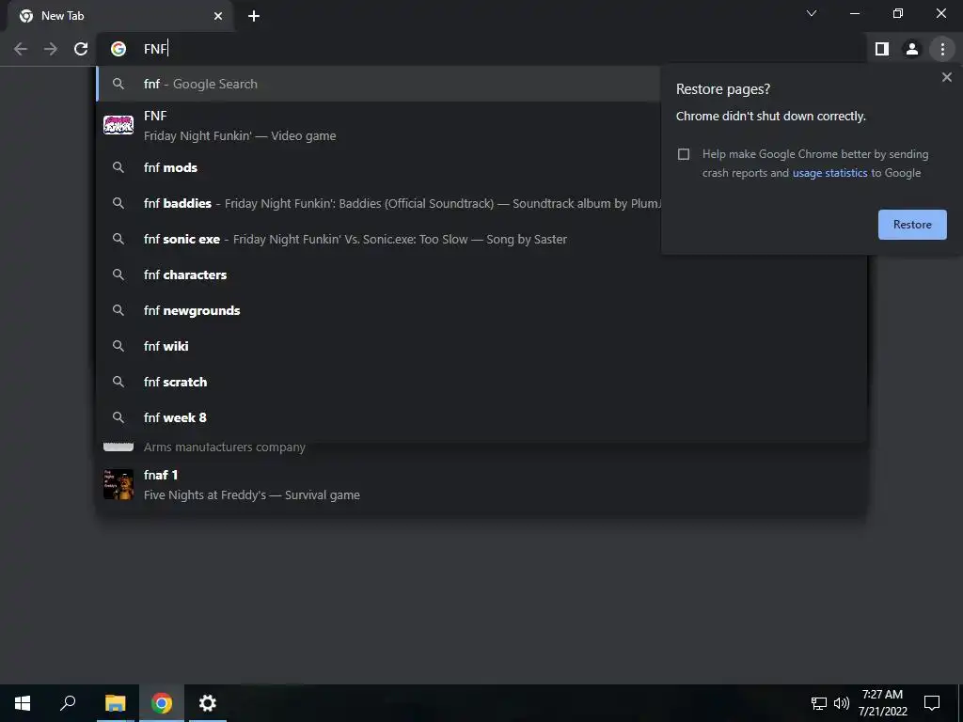
Task: Open the tab search chevron
Action: point(812,13)
